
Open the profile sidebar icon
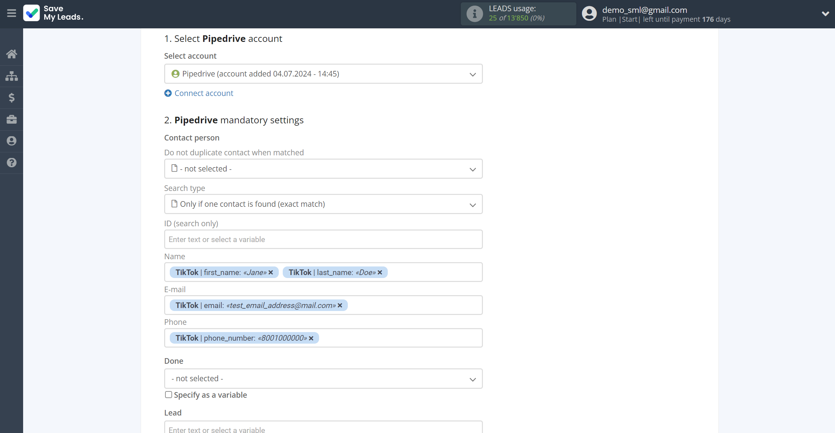point(12,141)
